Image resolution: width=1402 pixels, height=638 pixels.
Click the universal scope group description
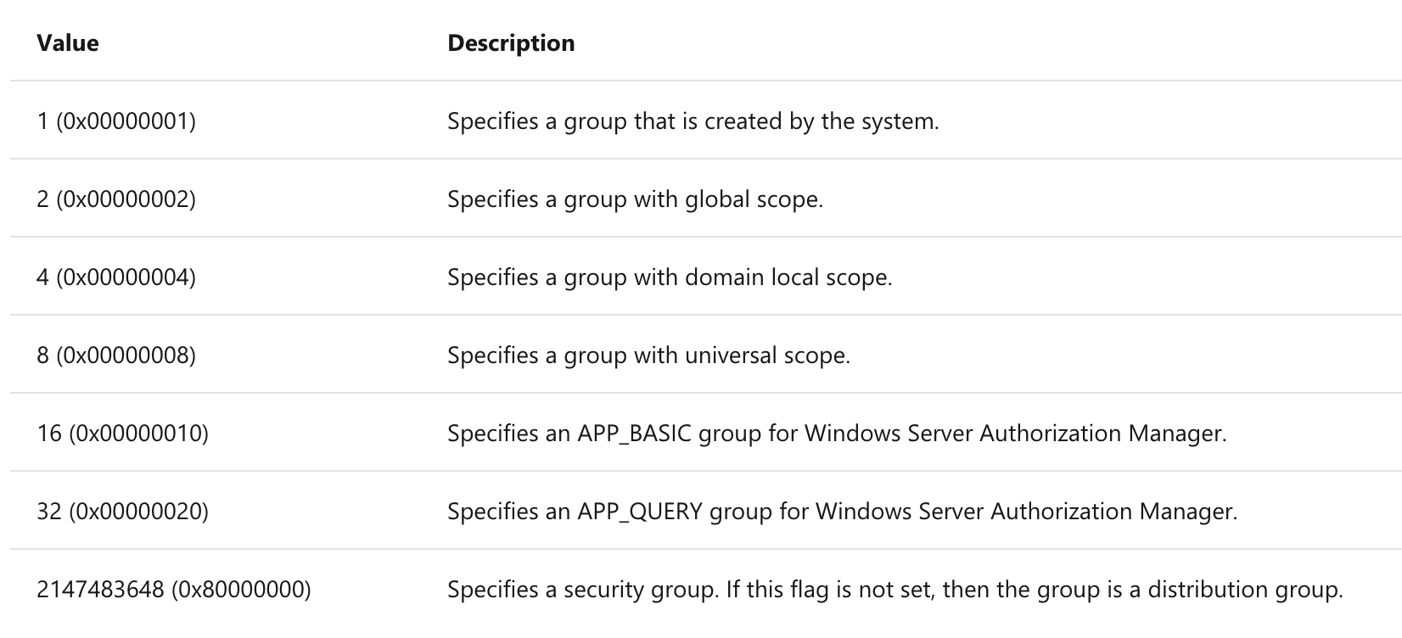[648, 355]
